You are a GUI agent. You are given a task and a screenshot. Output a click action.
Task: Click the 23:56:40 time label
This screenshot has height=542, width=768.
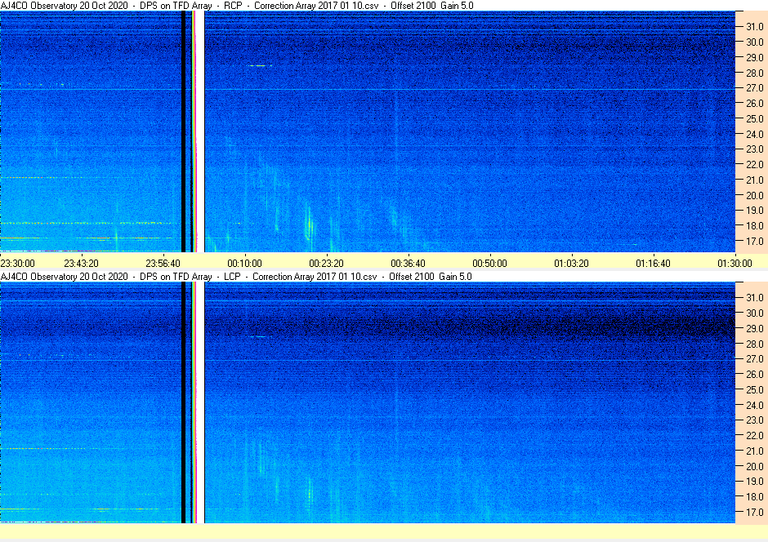[163, 263]
